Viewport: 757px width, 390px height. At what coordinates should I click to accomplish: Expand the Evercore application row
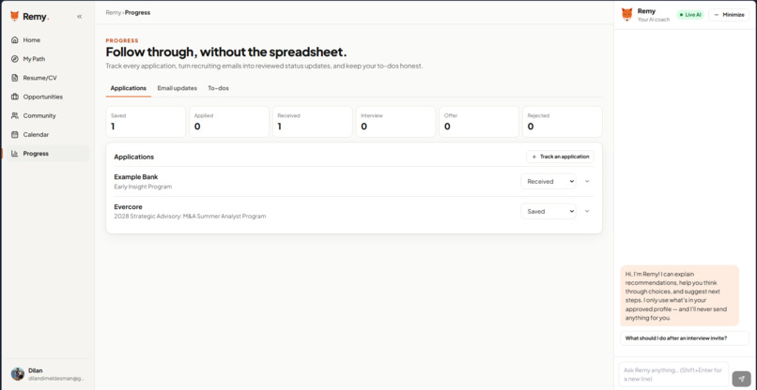click(x=587, y=211)
